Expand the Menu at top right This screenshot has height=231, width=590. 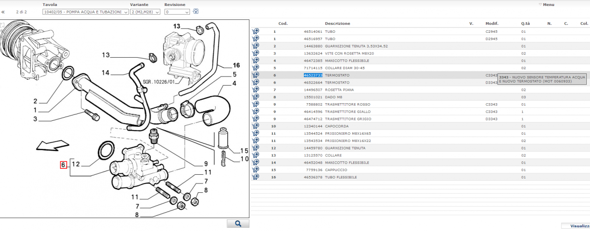548,5
